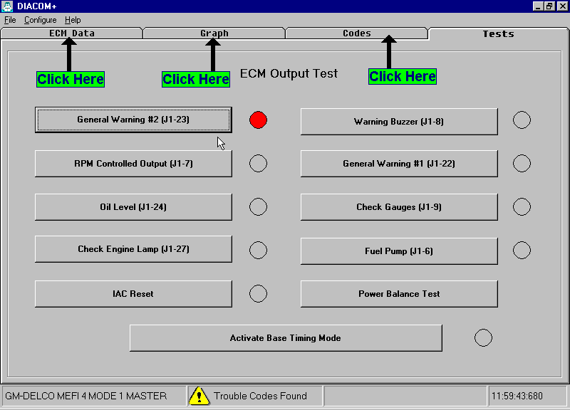Viewport: 570px width, 410px height.
Task: Click indicator circle beside Fuel Pump
Action: pos(522,251)
